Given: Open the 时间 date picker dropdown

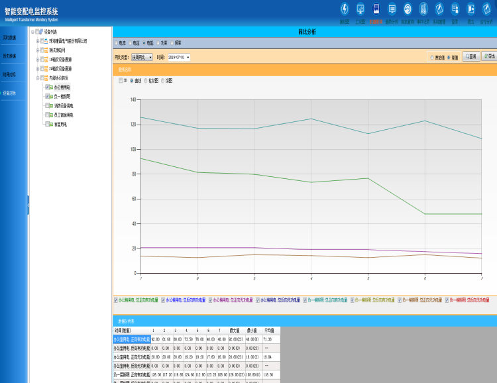Looking at the screenshot, I should pyautogui.click(x=179, y=58).
